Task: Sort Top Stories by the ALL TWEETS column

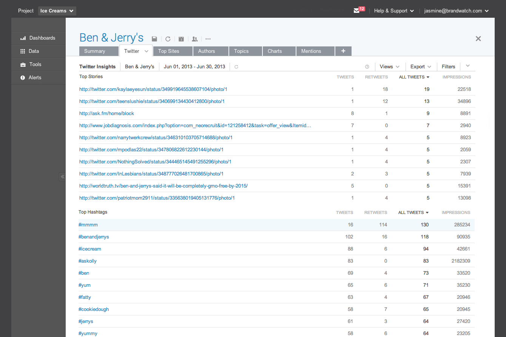Action: [x=414, y=77]
